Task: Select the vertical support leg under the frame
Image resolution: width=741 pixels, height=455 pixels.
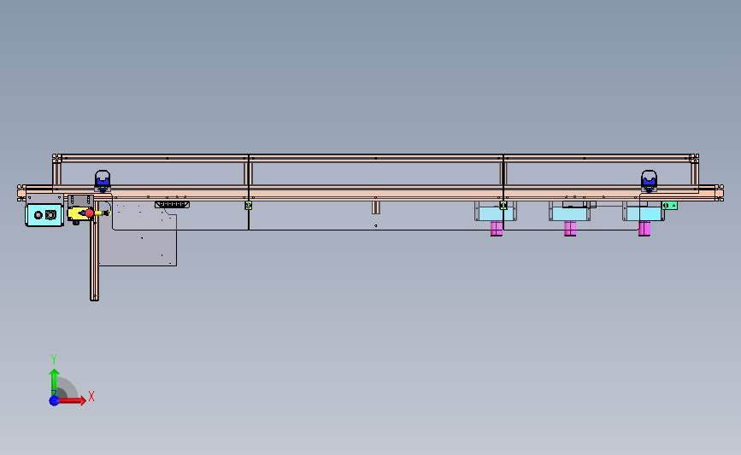Action: pos(95,250)
